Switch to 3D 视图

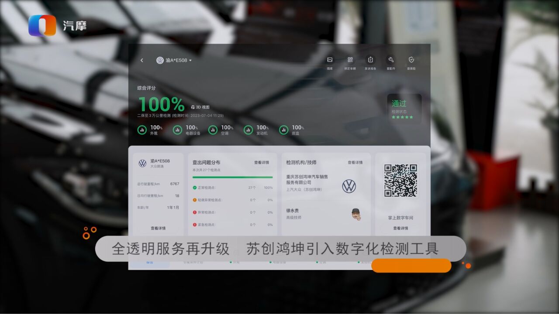point(200,107)
